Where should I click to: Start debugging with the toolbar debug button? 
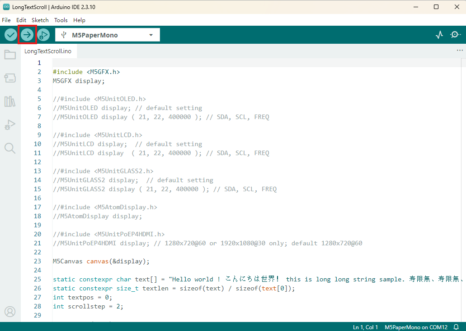pos(43,35)
